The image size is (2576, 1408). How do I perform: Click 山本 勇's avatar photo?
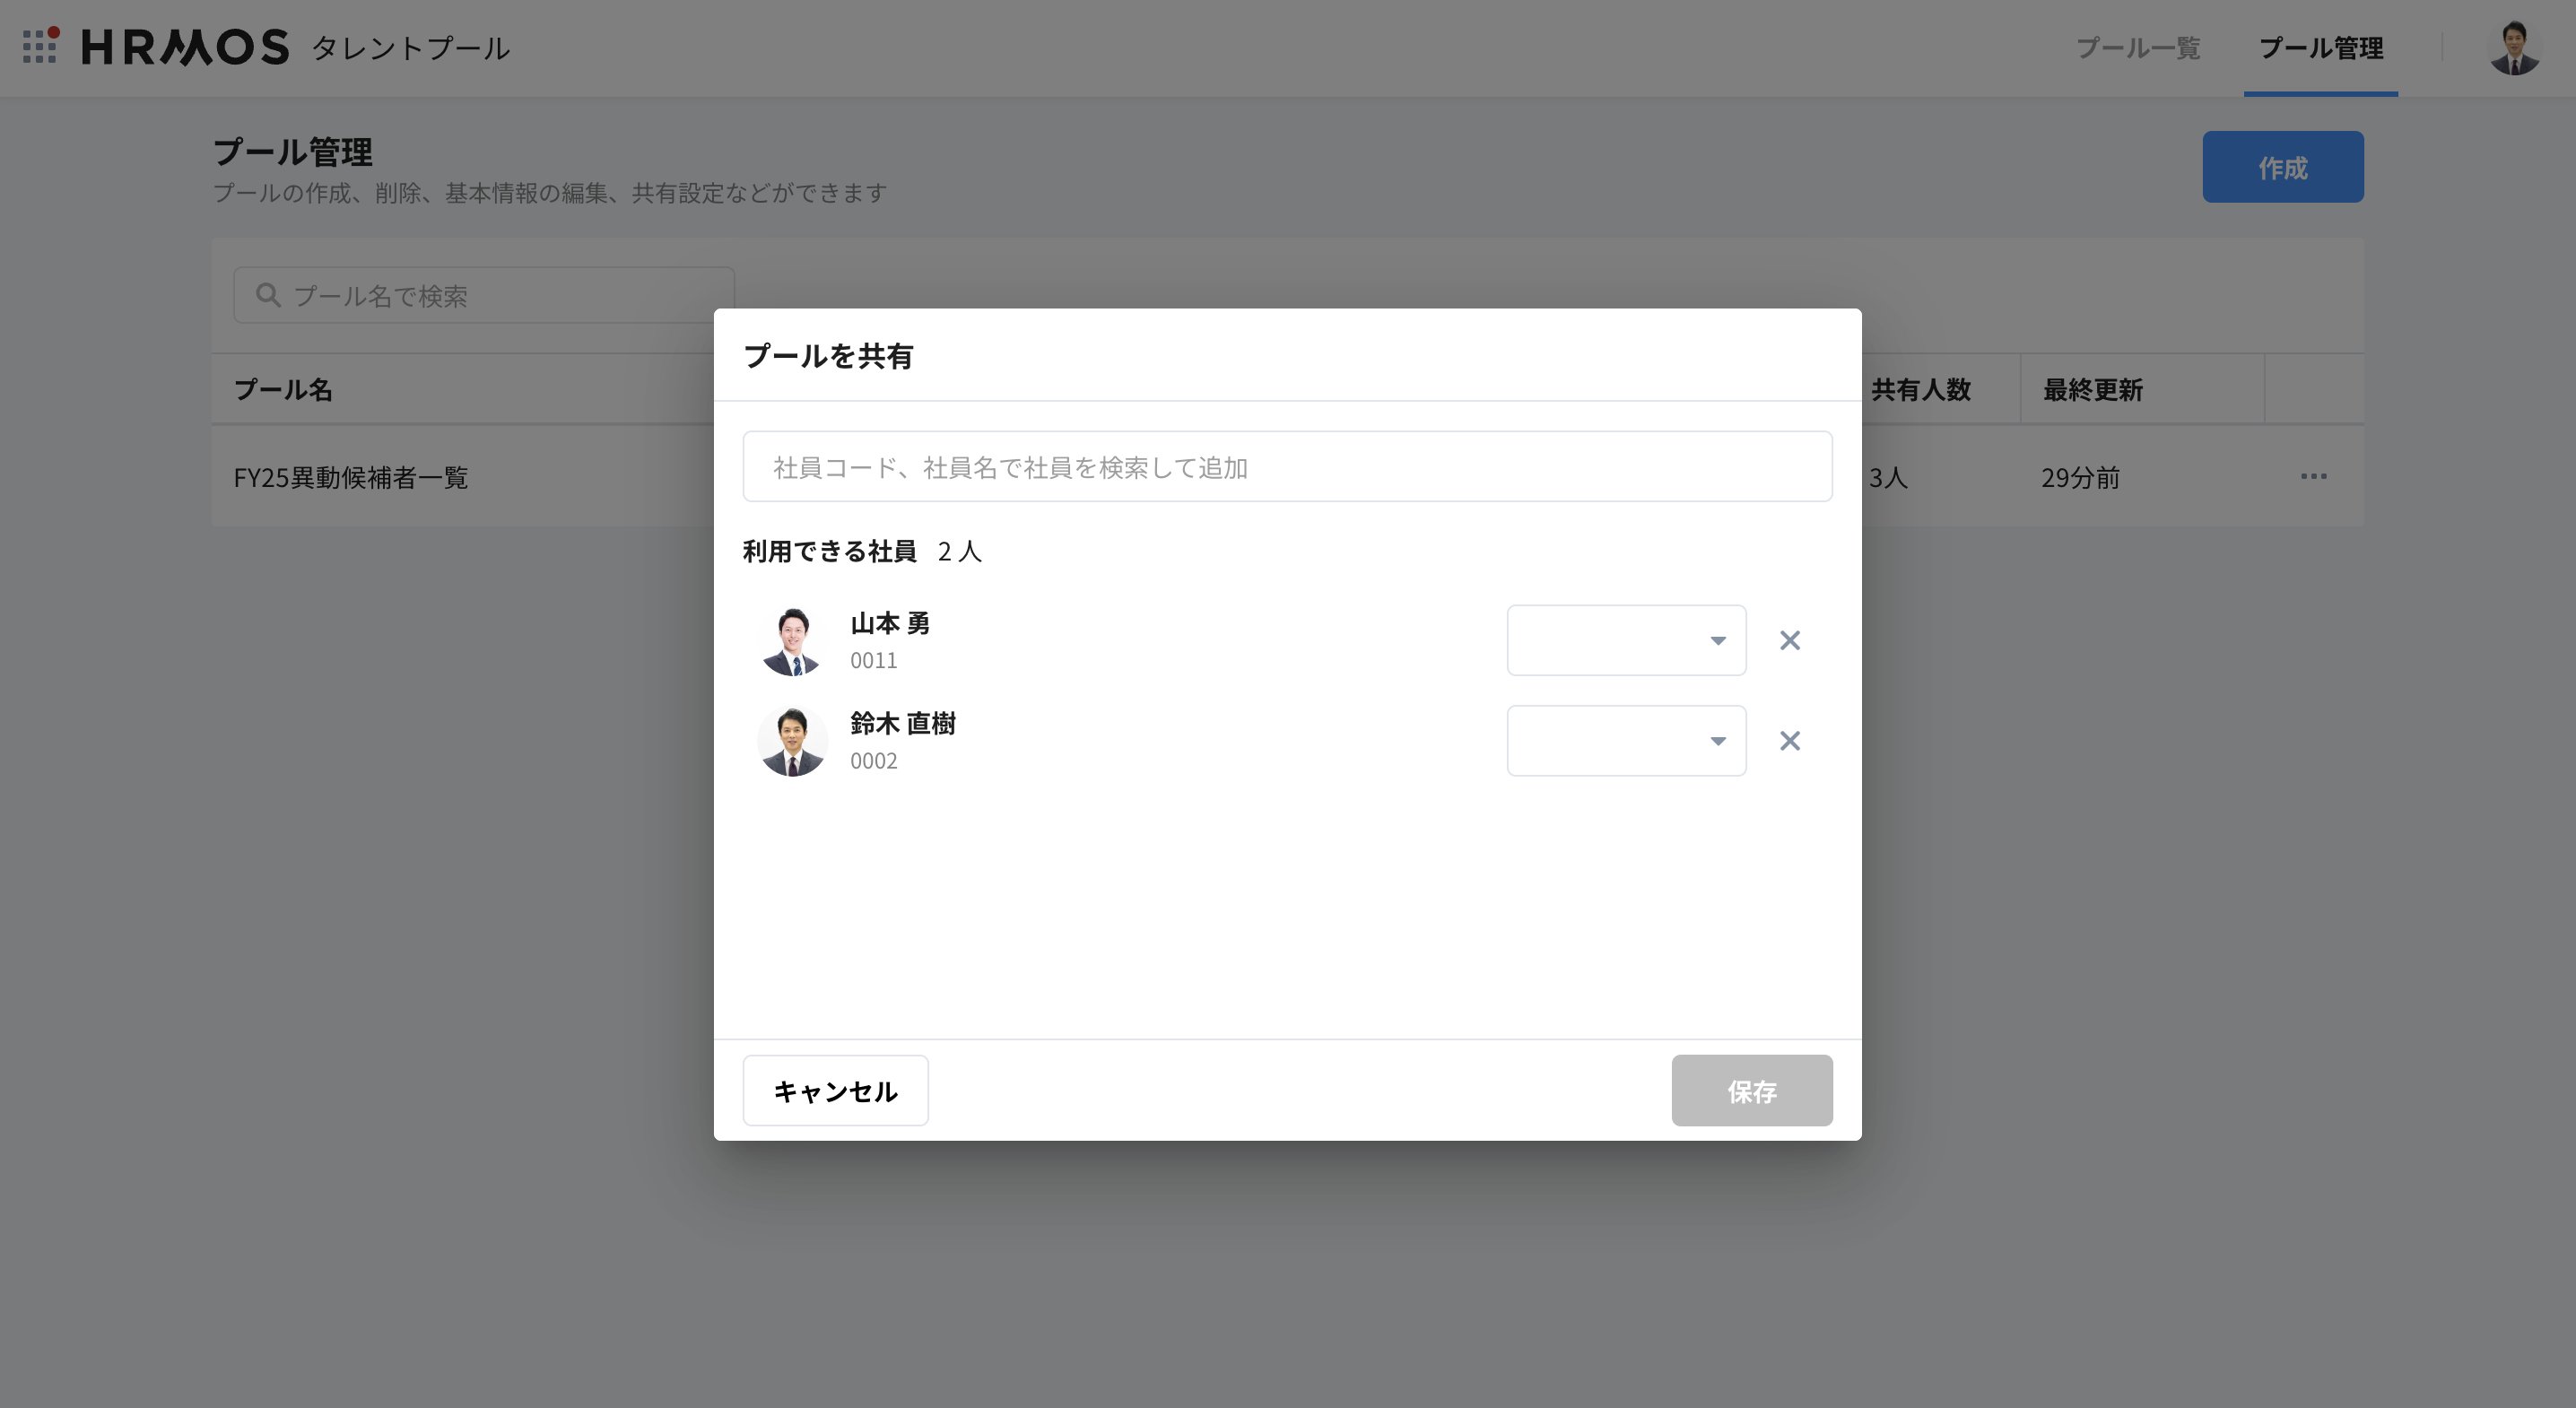point(792,641)
